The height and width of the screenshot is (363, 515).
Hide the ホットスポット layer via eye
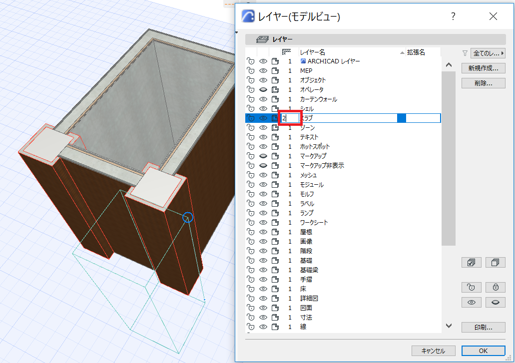263,147
